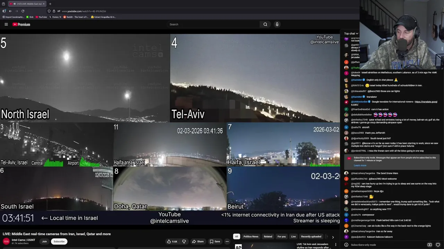The height and width of the screenshot is (249, 444).
Task: Expand the Top chat dropdown
Action: coord(351,34)
